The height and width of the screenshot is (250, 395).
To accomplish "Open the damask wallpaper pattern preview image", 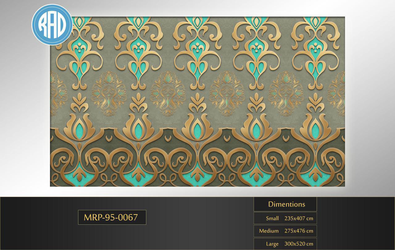I will pyautogui.click(x=197, y=102).
